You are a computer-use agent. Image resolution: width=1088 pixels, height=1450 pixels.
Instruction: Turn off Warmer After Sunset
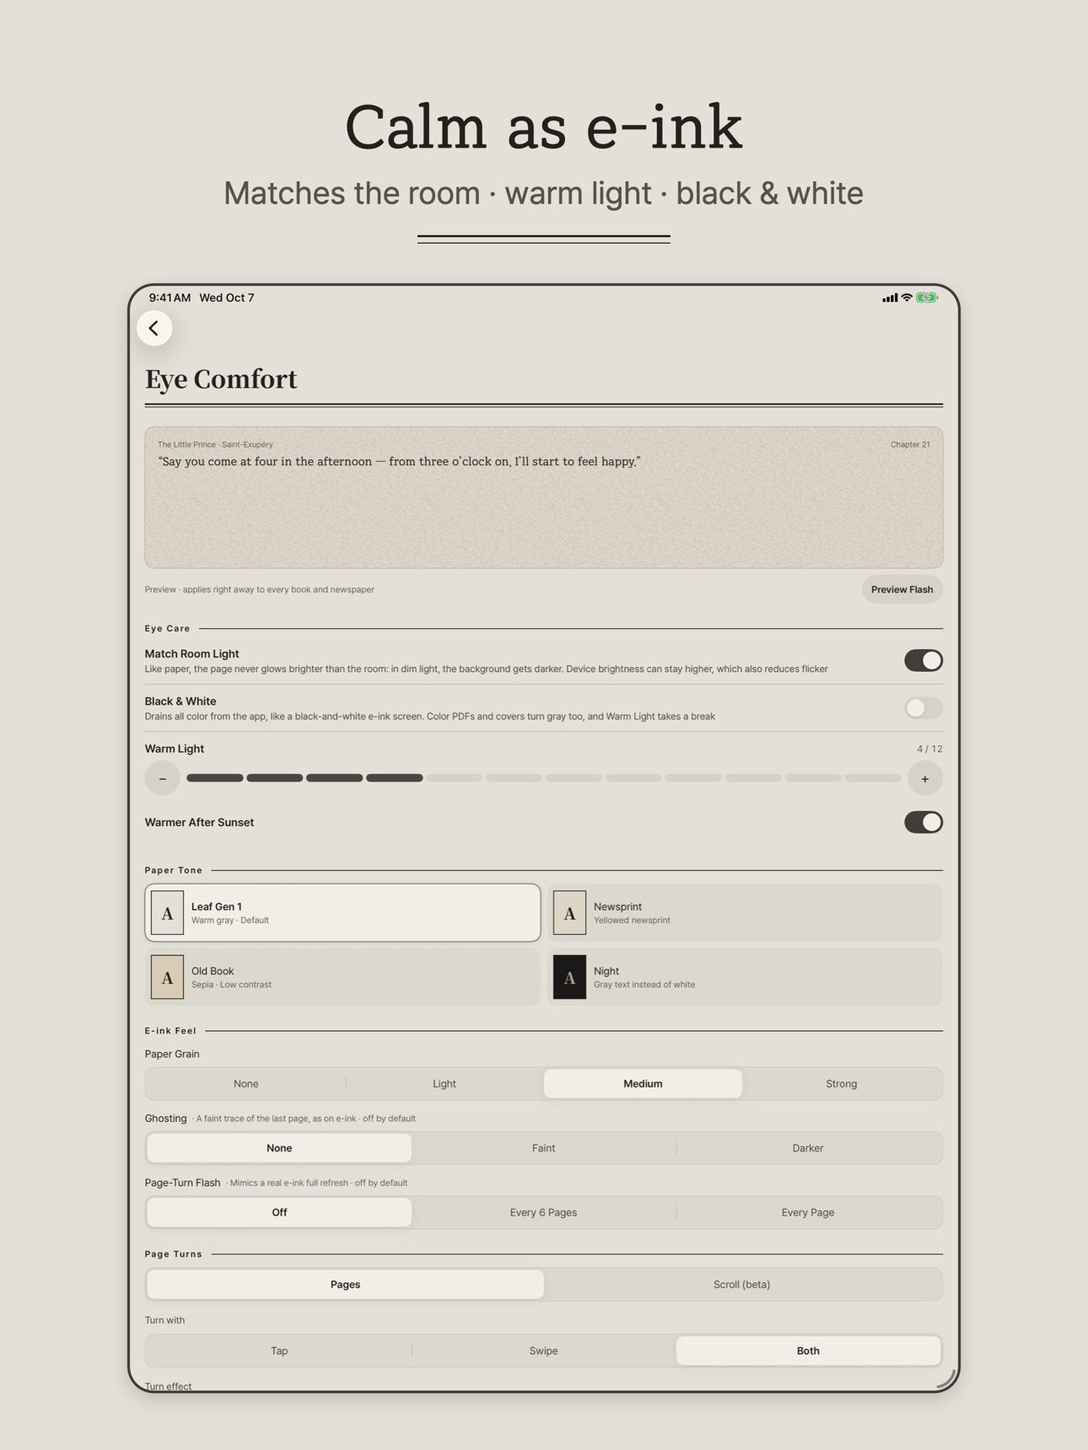923,822
